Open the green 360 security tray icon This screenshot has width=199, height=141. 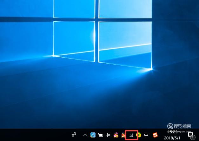tap(139, 135)
